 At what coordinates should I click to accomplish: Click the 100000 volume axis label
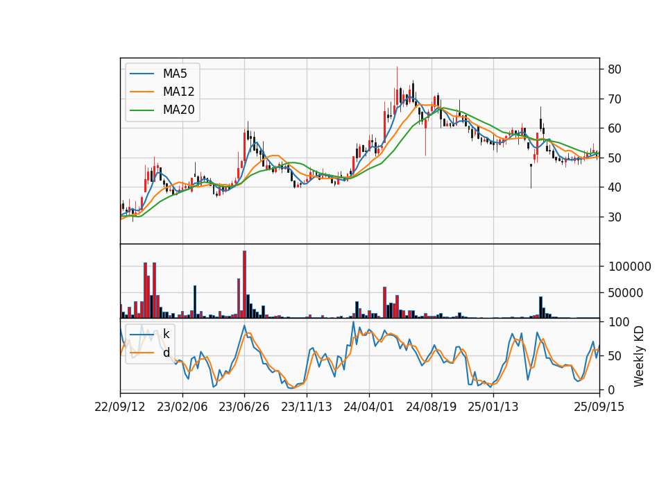(629, 267)
